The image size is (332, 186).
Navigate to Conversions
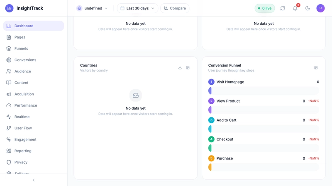(x=34, y=60)
